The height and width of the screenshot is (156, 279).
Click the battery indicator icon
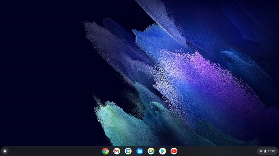(265, 151)
